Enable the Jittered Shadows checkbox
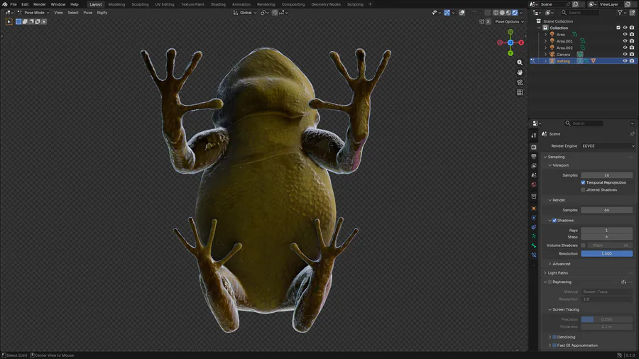This screenshot has height=359, width=639. (584, 190)
